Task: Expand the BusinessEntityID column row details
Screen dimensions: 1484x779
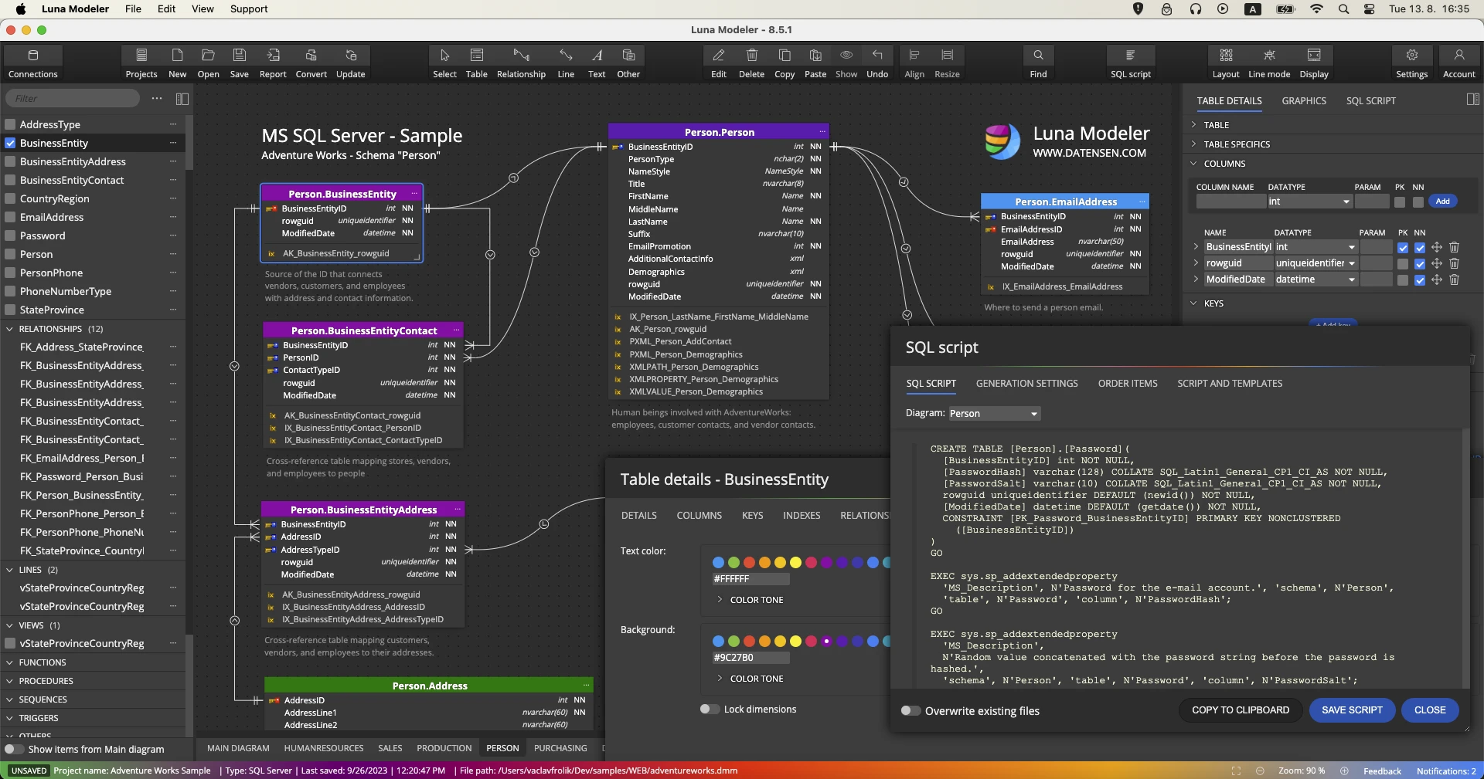Action: click(1196, 247)
